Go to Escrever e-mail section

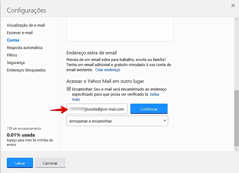20,33
